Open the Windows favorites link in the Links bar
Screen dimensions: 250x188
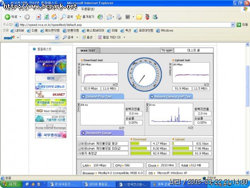point(165,31)
